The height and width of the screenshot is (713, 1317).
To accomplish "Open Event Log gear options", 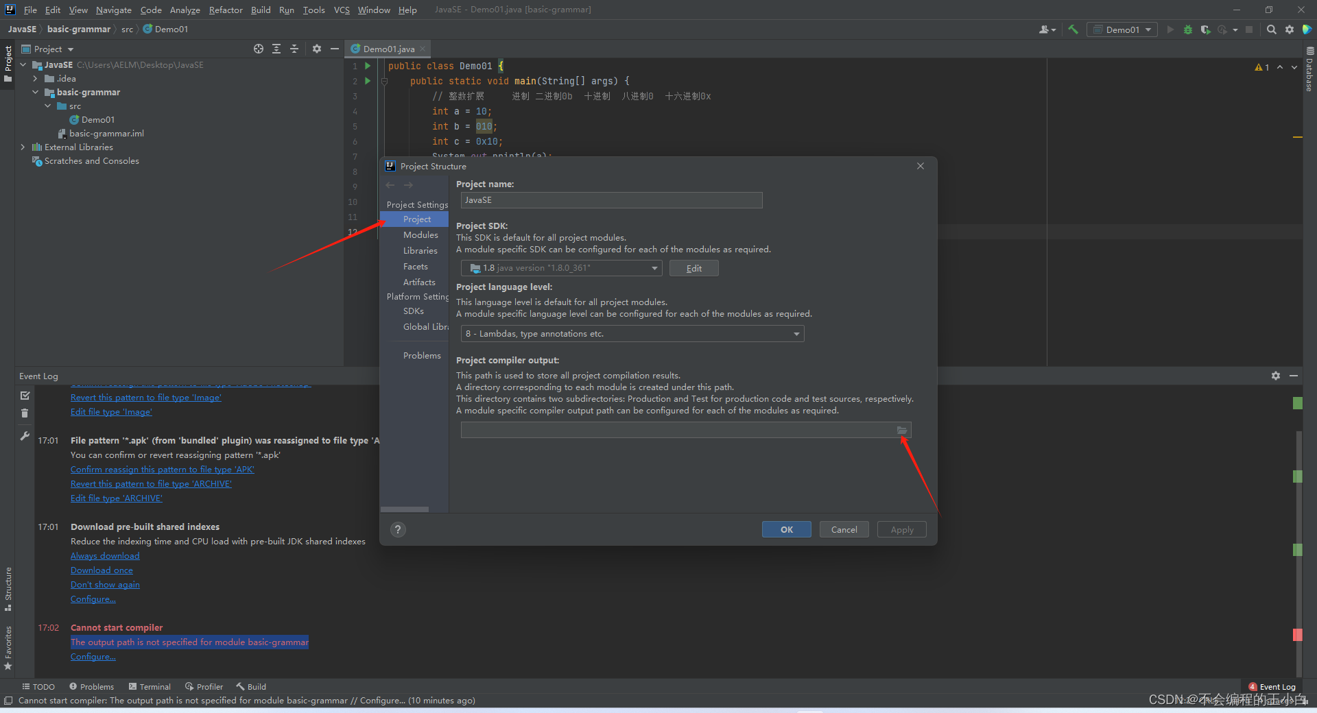I will (x=1276, y=376).
